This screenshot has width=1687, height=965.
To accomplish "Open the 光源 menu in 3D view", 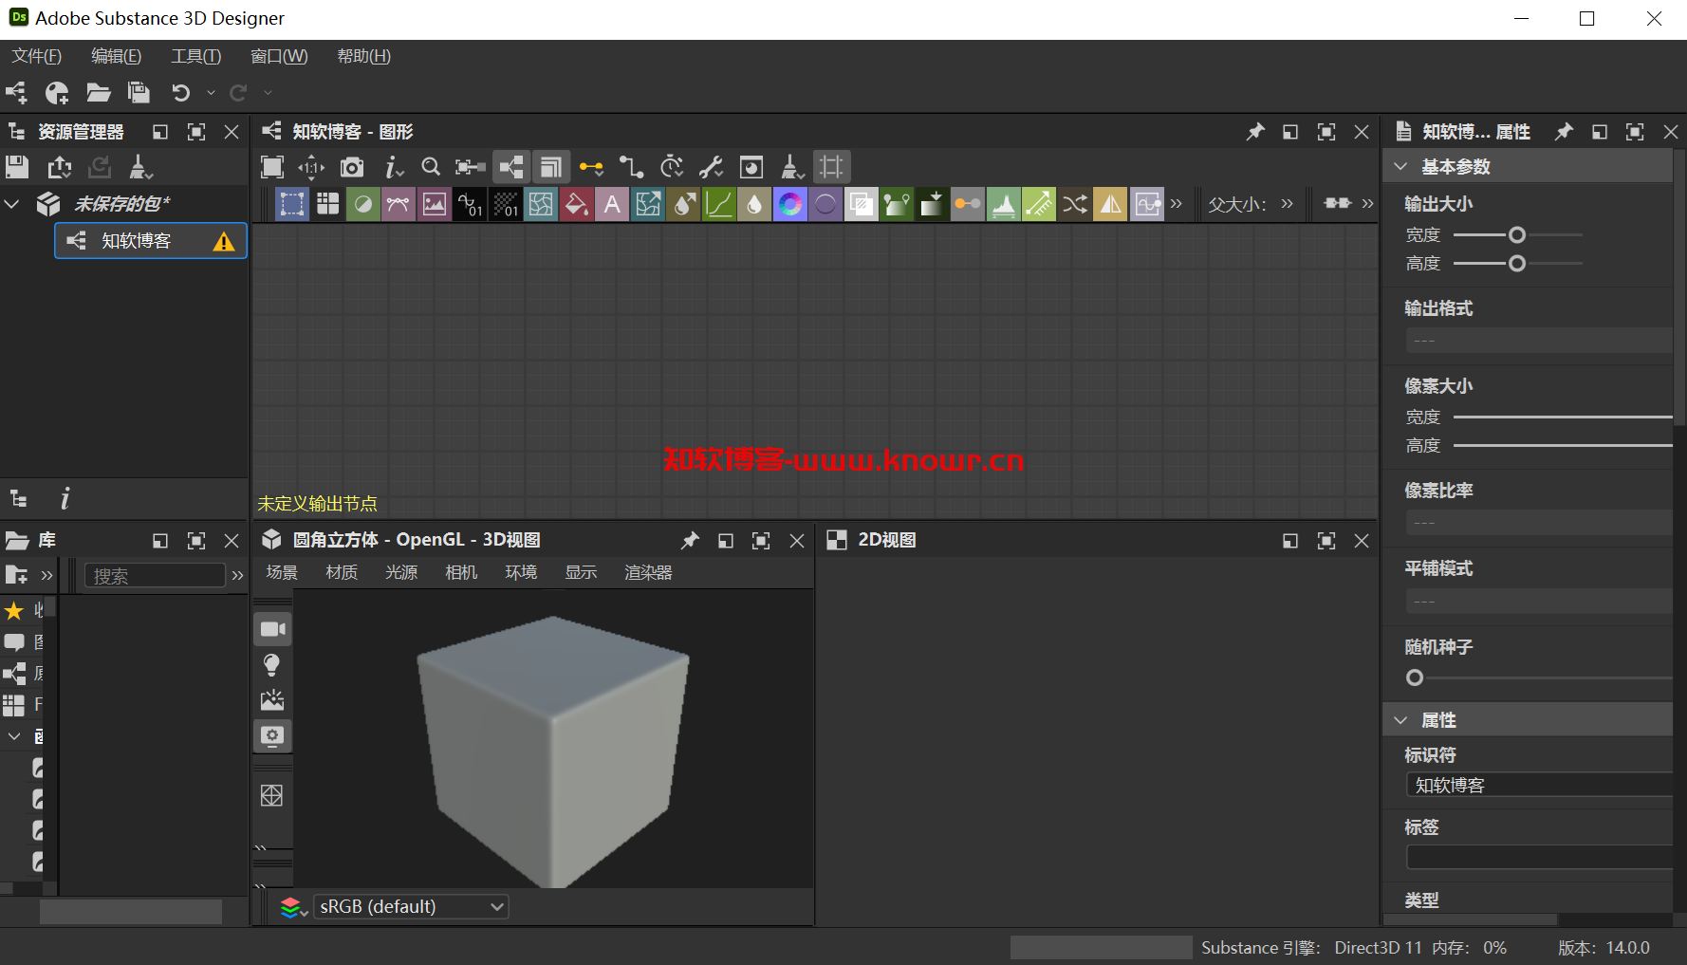I will click(401, 572).
